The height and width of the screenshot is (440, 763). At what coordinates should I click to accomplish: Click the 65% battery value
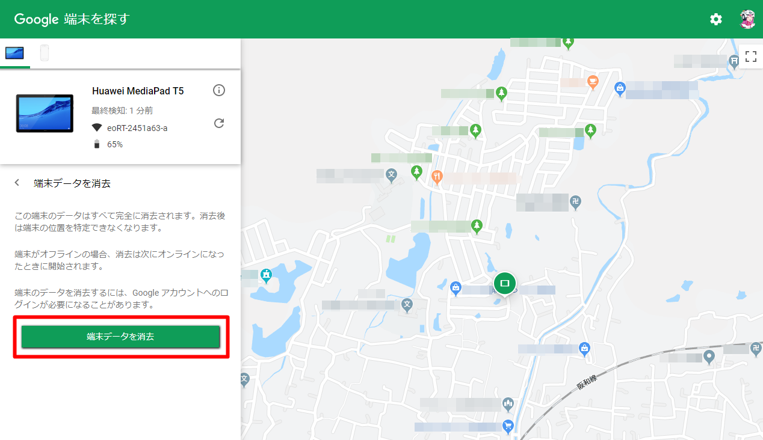pyautogui.click(x=115, y=144)
